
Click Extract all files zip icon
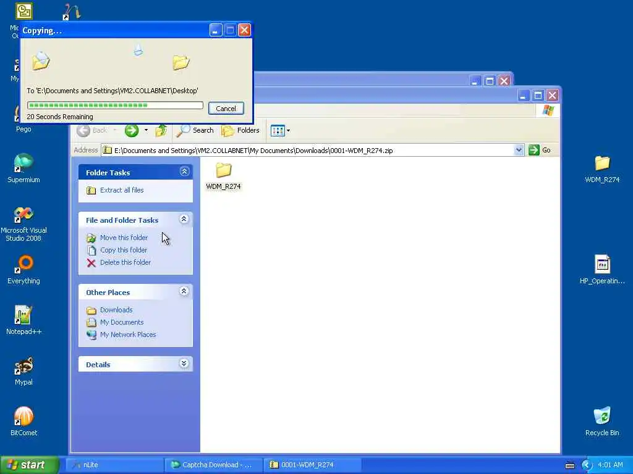pyautogui.click(x=91, y=190)
